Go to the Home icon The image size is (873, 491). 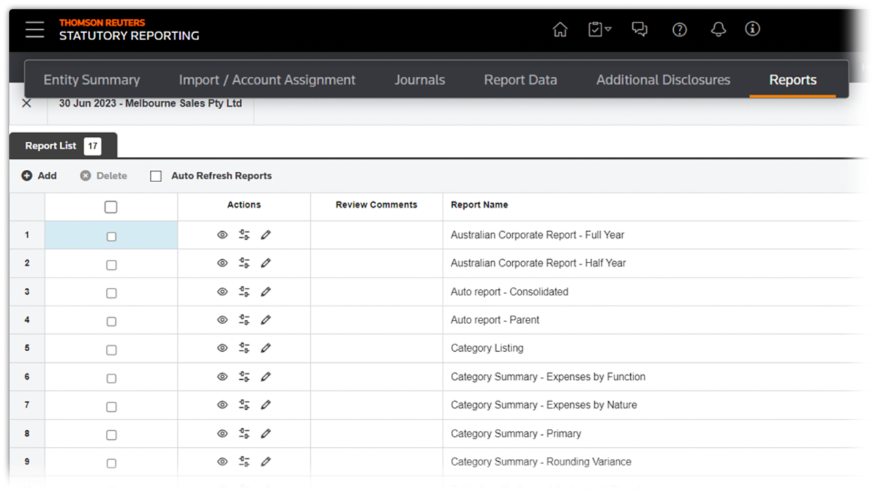pos(560,29)
